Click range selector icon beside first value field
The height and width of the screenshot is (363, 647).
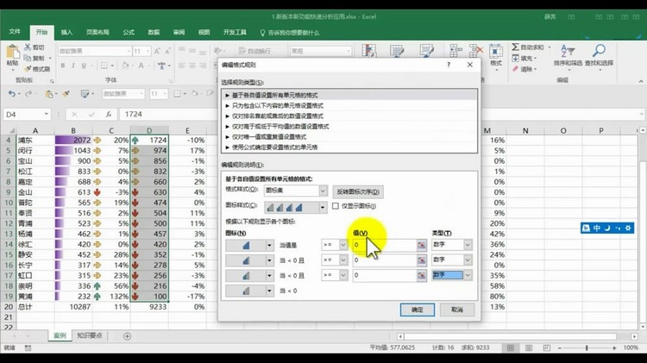coord(421,245)
